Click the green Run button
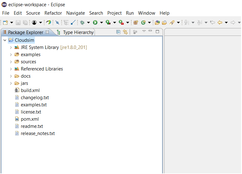Viewport: 242px width, 174px height. pos(95,22)
